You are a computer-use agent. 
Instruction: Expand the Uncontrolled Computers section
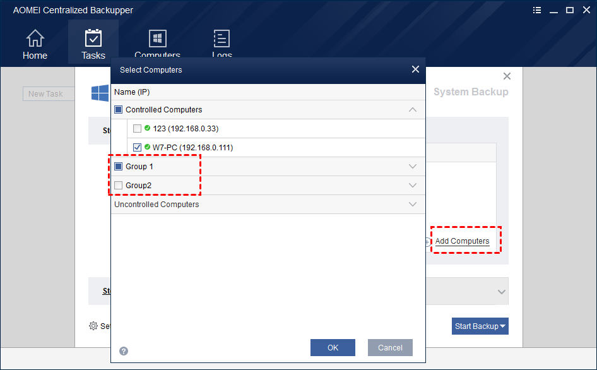point(412,204)
